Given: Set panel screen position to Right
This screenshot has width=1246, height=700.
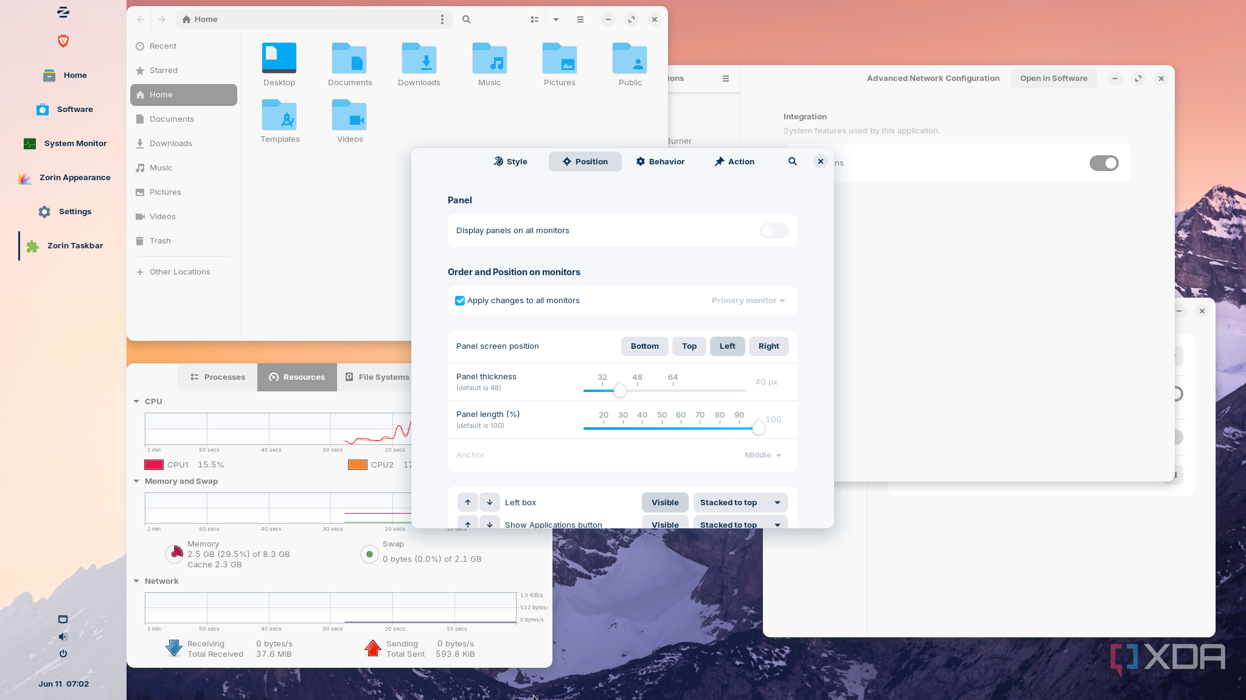Looking at the screenshot, I should [768, 346].
